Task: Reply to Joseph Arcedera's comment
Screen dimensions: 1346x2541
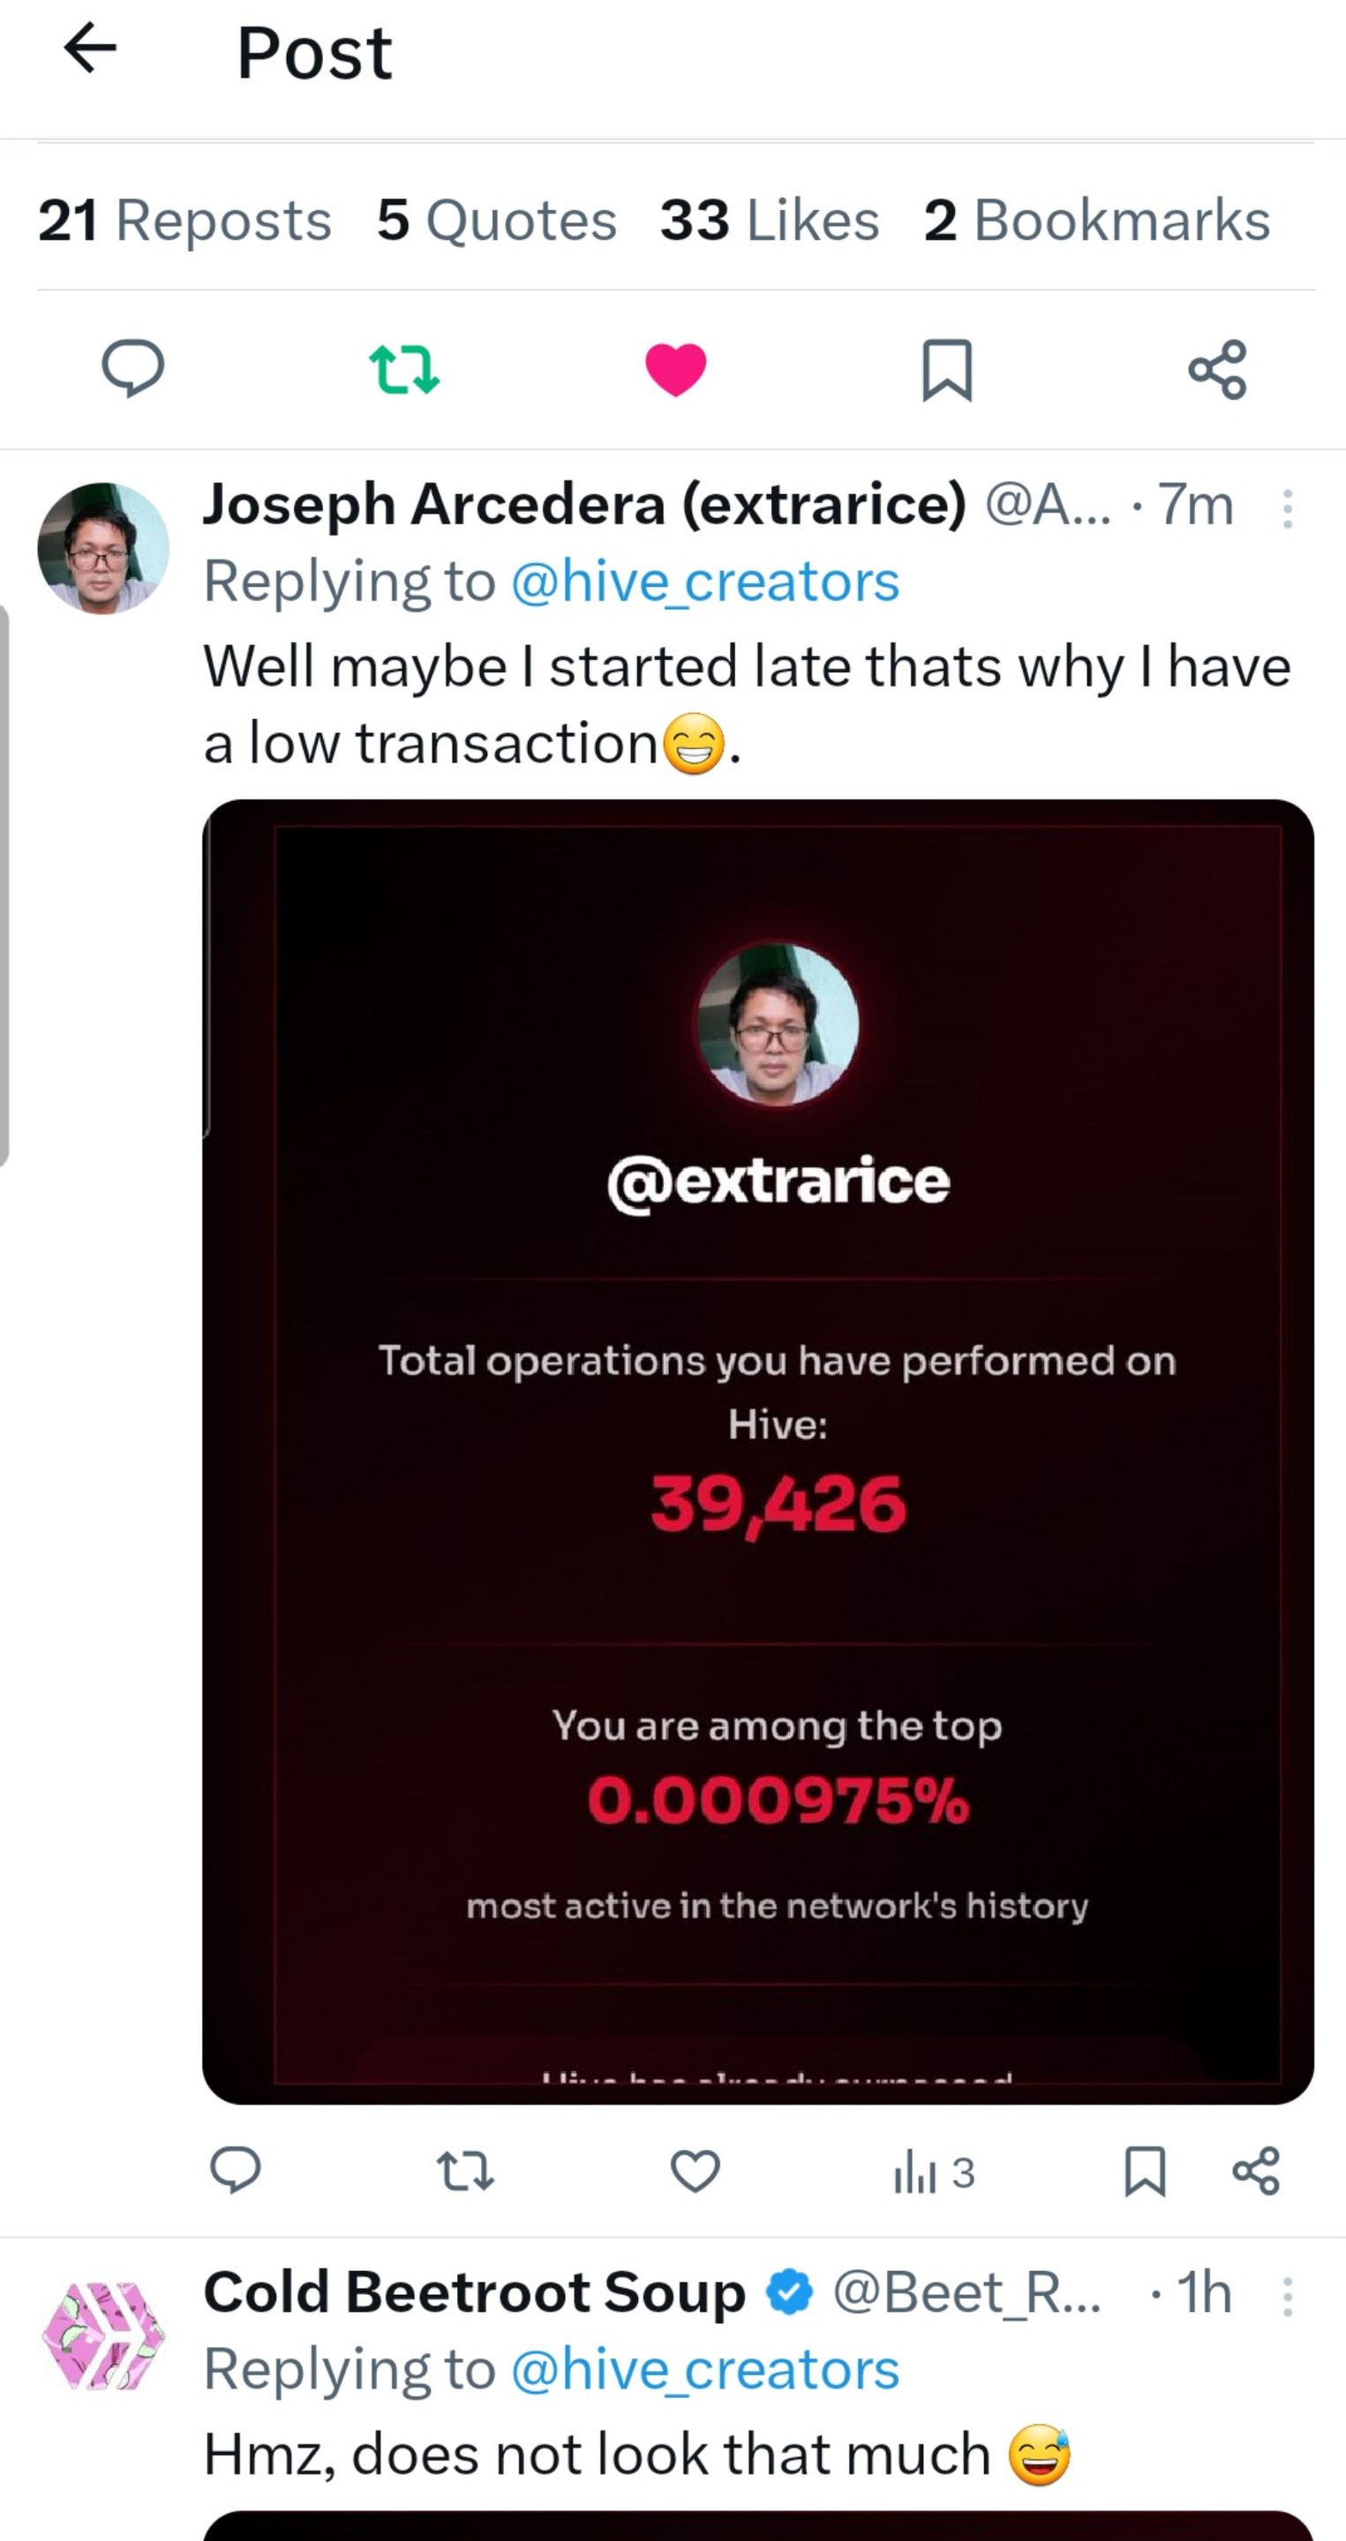Action: [x=235, y=2171]
